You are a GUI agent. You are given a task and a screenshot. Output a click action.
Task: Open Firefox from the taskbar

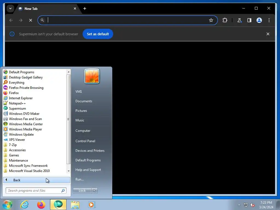point(41,205)
